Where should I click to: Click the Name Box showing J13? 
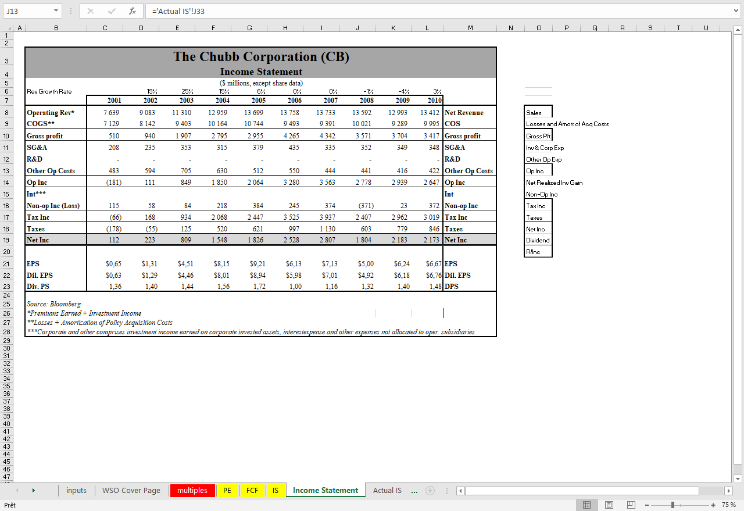coord(27,11)
